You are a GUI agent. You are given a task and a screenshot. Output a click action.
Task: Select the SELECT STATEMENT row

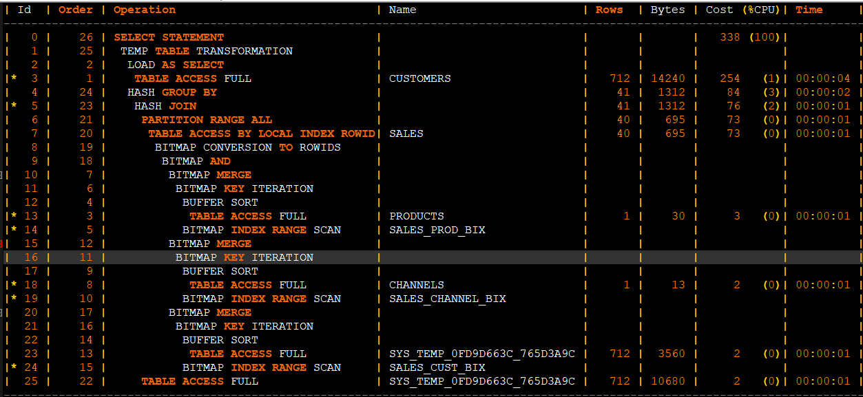tap(431, 37)
